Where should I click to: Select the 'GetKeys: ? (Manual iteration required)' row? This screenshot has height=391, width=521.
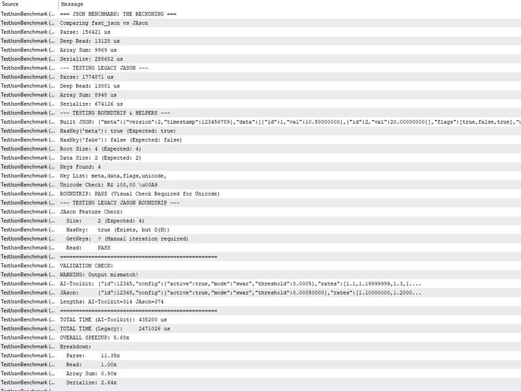(x=260, y=239)
